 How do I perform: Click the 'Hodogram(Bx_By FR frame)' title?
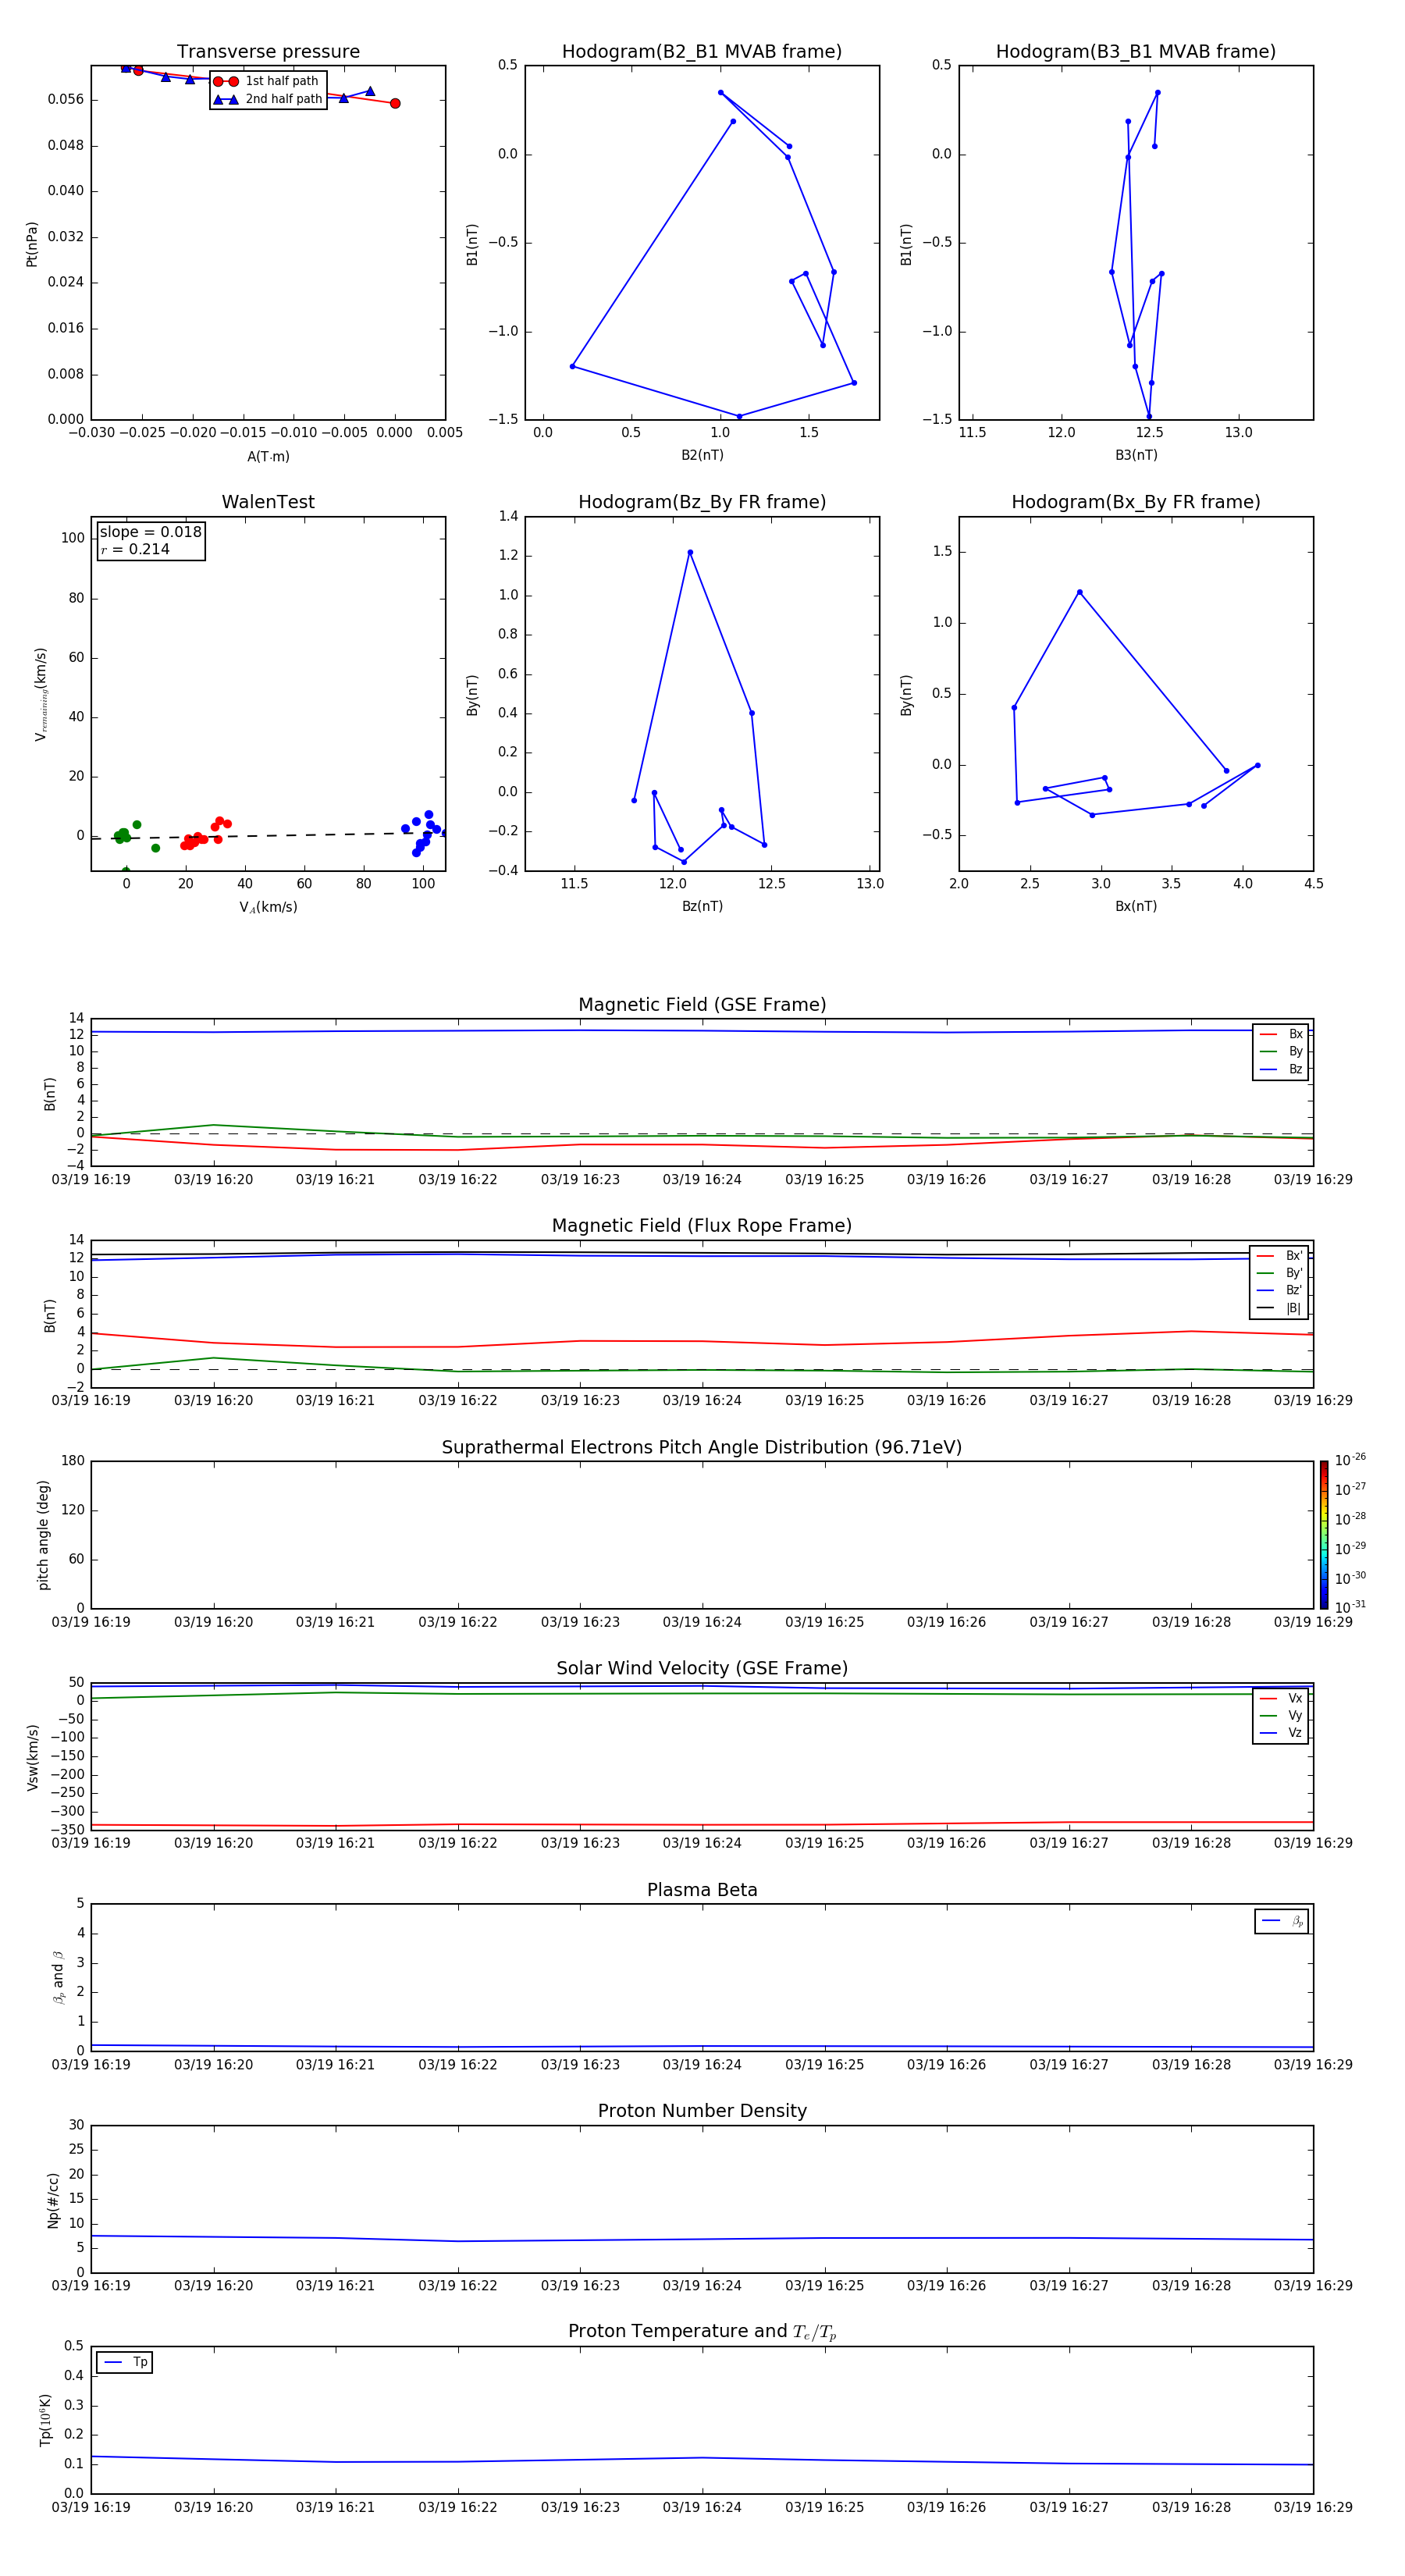click(x=1136, y=502)
